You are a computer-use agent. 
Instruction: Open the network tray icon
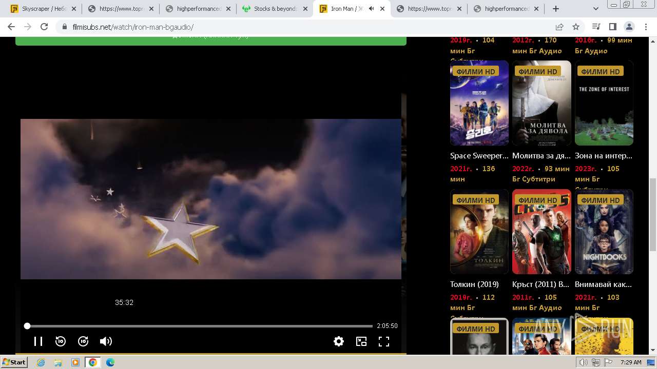(x=596, y=362)
